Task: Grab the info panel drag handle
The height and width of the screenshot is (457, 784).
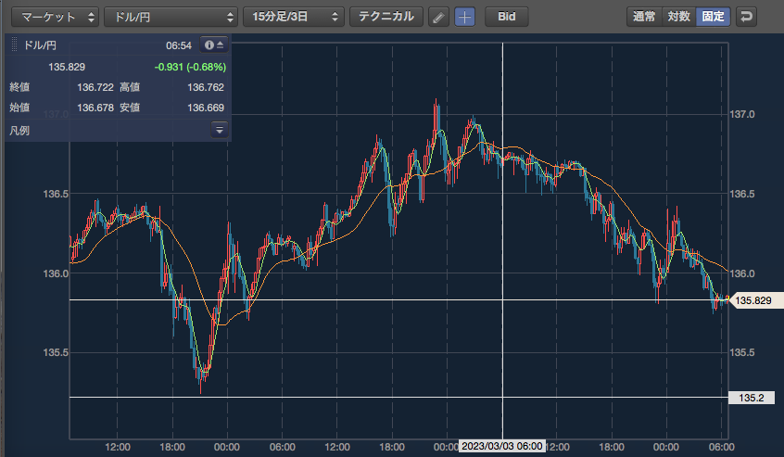Action: click(14, 45)
